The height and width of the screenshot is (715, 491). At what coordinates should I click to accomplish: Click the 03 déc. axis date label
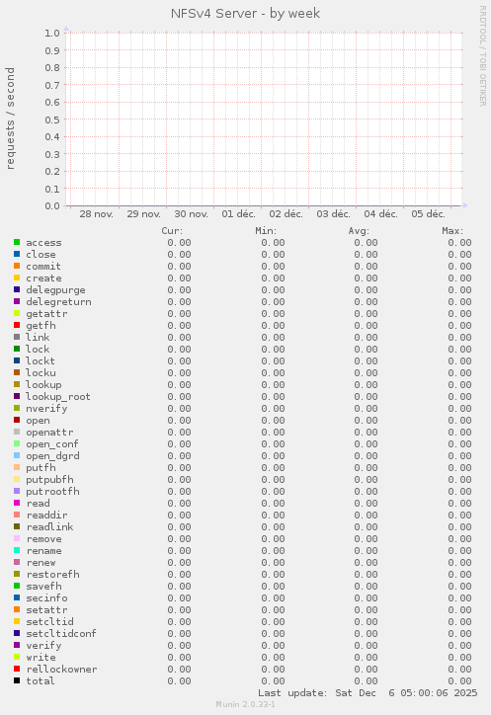334,214
